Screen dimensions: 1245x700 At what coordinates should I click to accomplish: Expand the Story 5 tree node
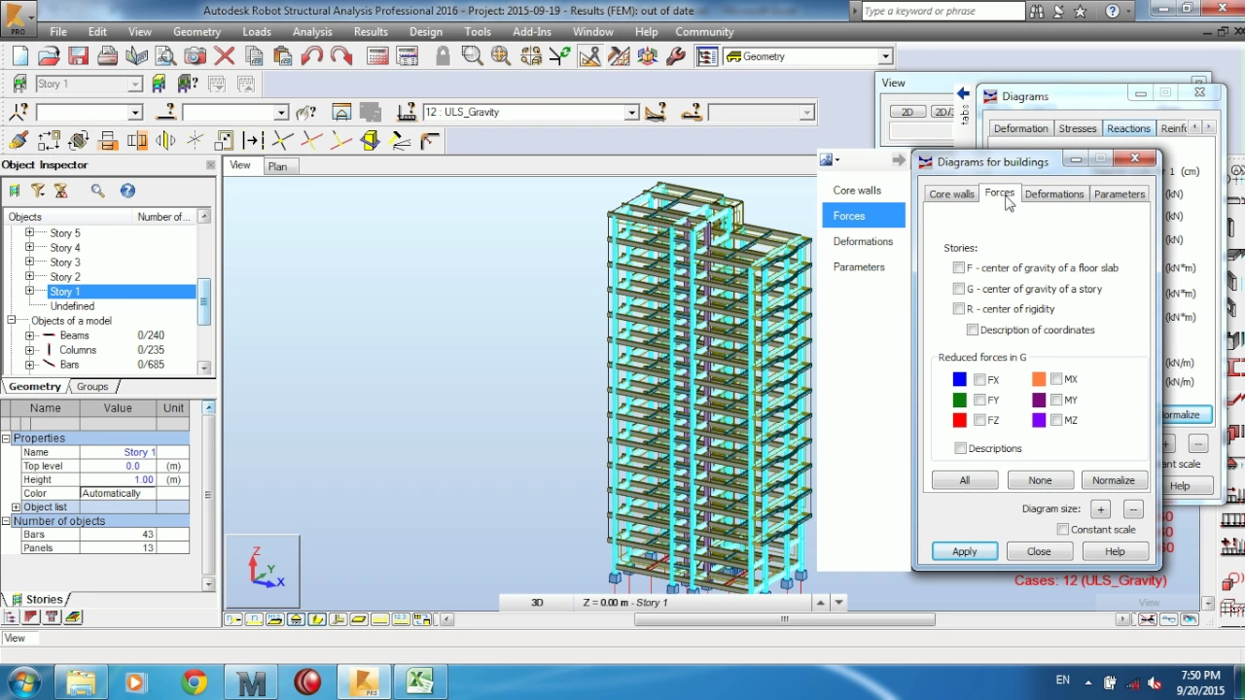click(29, 232)
